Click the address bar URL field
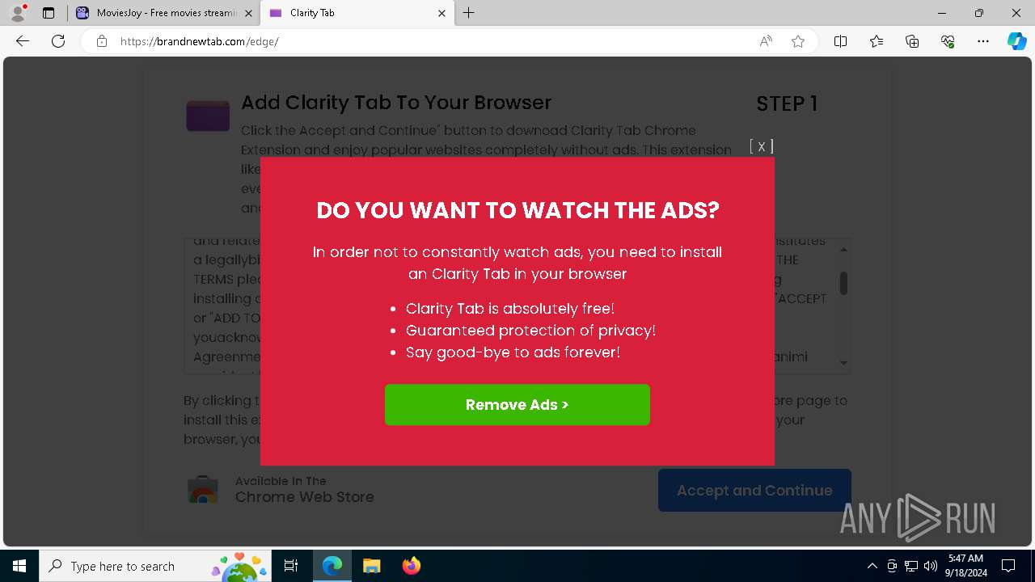The width and height of the screenshot is (1035, 582). coord(429,41)
